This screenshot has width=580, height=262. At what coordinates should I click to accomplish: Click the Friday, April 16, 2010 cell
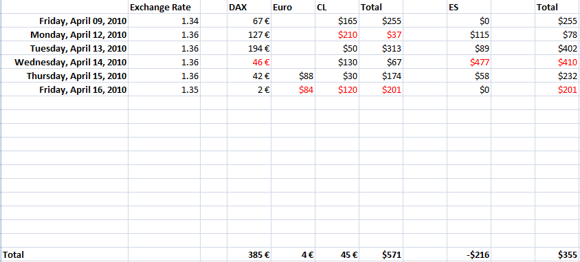pos(65,89)
